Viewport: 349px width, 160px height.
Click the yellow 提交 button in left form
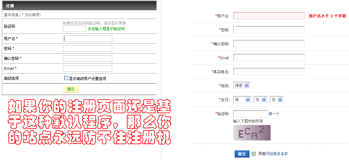point(71,89)
